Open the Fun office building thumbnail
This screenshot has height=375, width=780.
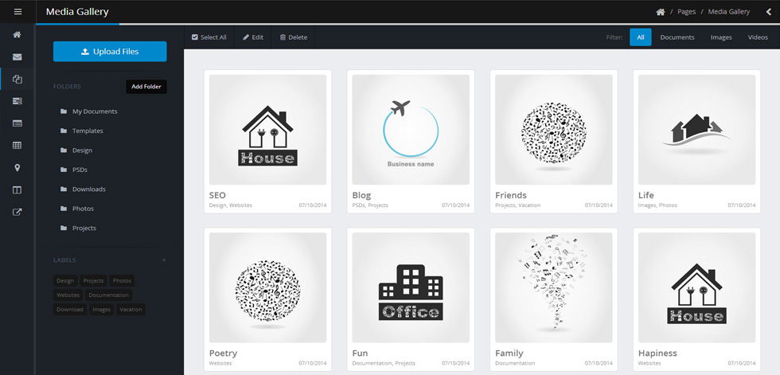coord(411,287)
